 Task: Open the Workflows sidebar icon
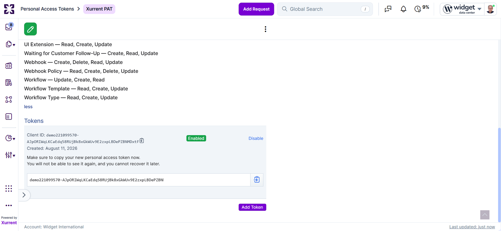9,100
